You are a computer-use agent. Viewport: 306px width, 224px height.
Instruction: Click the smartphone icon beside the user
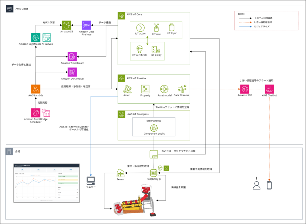tap(270, 185)
